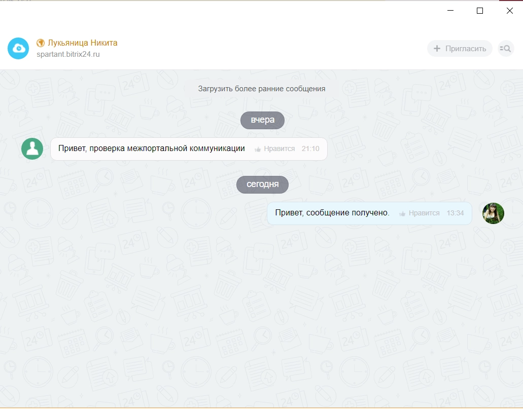Viewport: 523px width, 409px height.
Task: Open the contact's green placeholder avatar
Action: (32, 148)
